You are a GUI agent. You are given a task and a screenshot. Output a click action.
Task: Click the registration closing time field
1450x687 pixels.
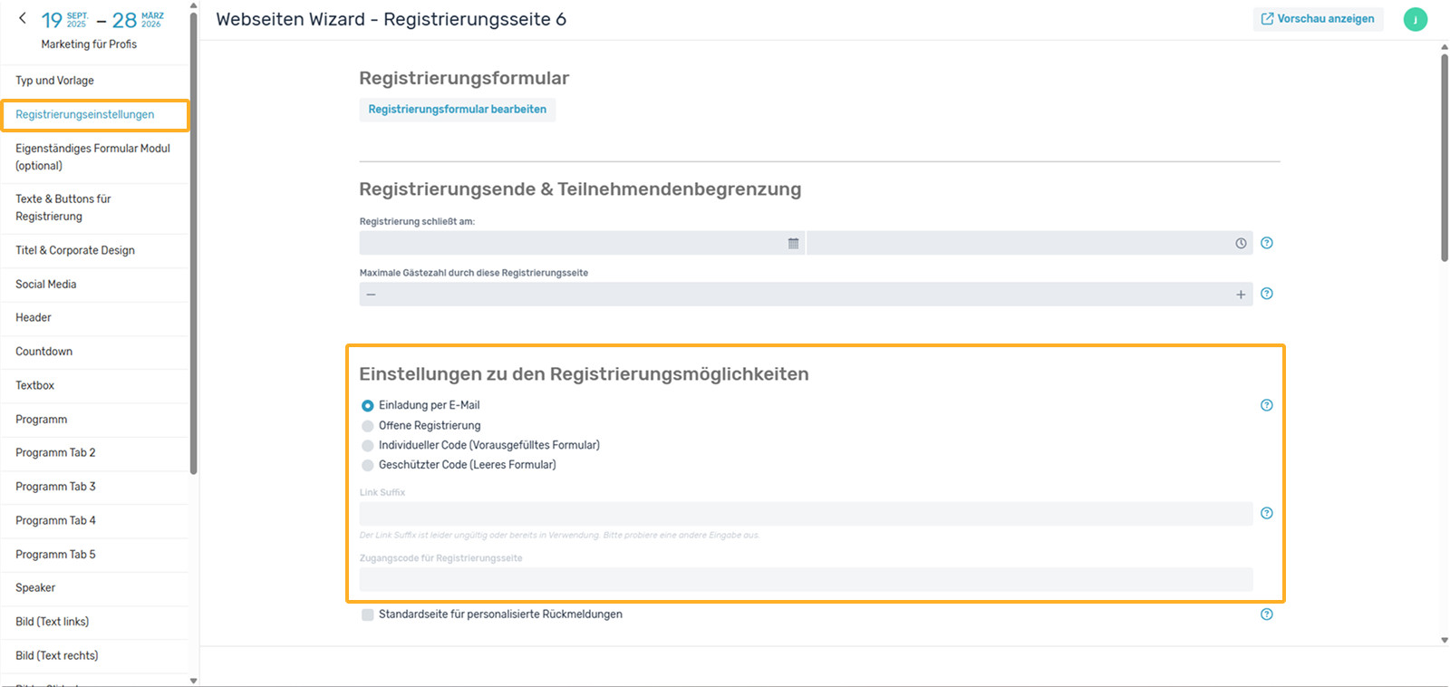1029,243
